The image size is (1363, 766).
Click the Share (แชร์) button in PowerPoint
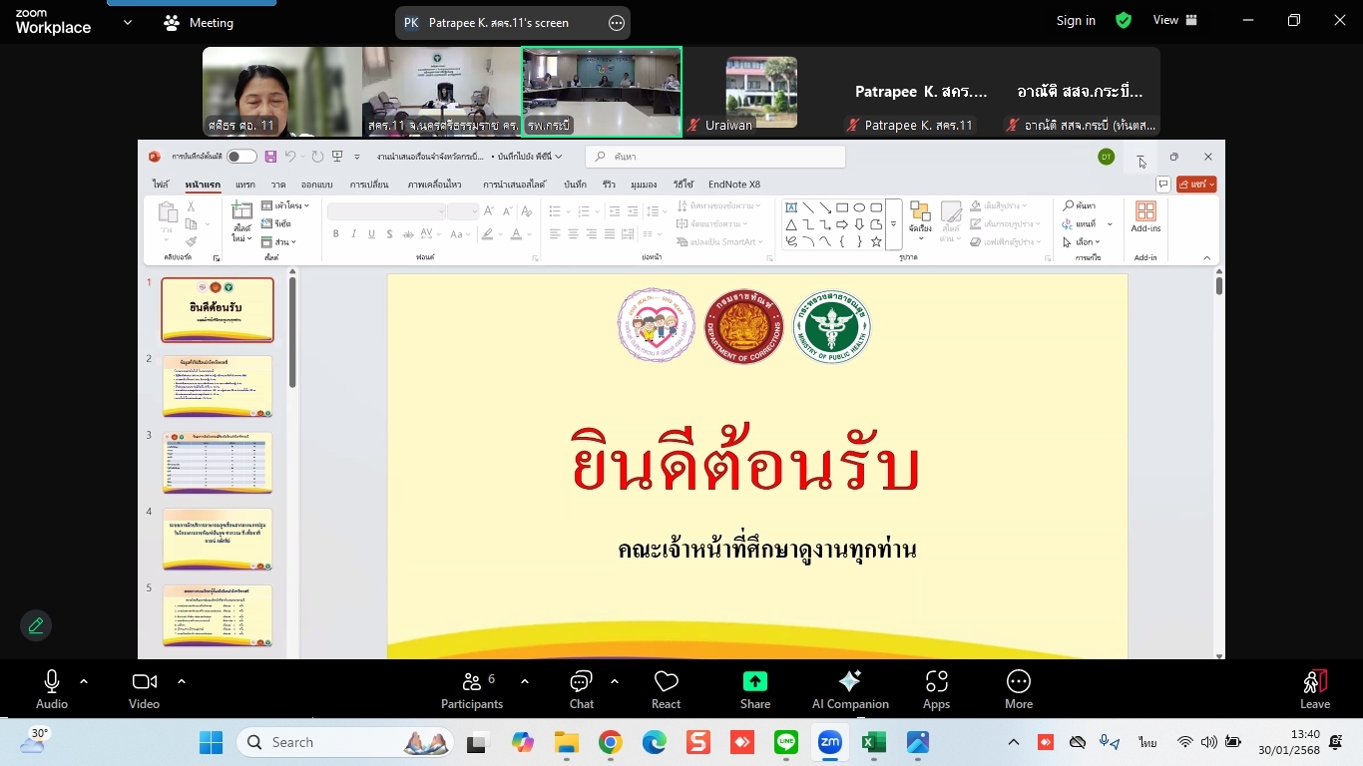1196,185
